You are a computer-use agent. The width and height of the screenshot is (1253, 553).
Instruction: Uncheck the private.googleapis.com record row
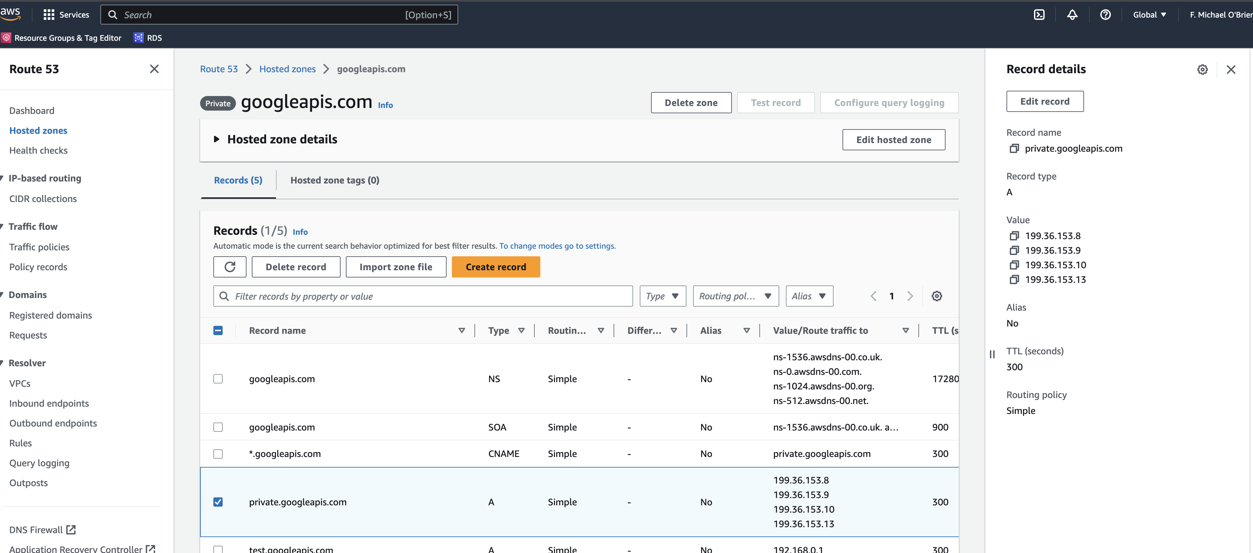point(218,502)
